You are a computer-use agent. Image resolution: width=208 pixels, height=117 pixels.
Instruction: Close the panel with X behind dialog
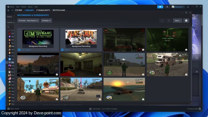[197, 72]
